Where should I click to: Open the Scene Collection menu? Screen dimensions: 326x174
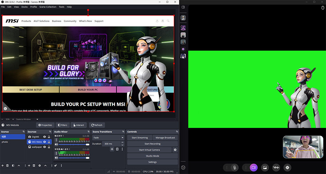48,7
